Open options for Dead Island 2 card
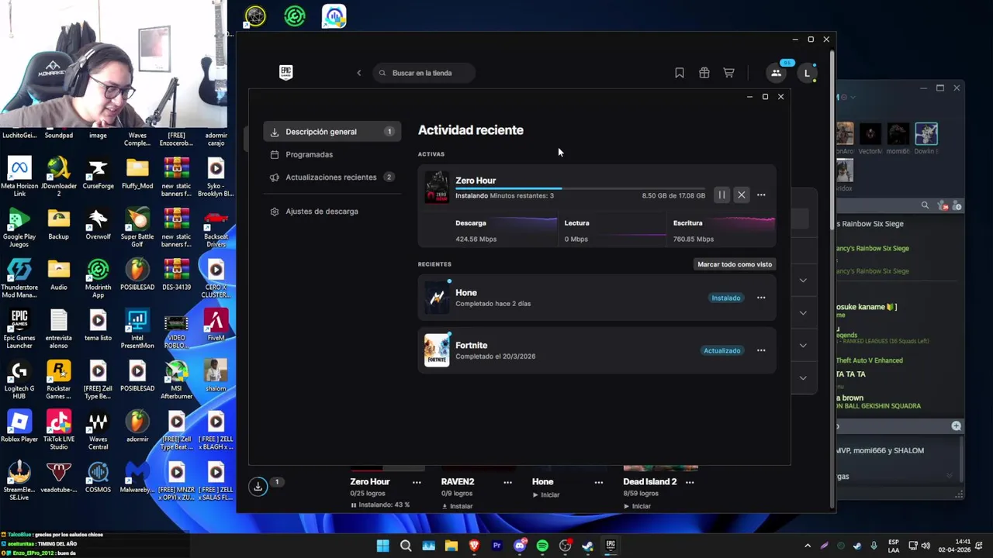The image size is (993, 558). (x=690, y=482)
